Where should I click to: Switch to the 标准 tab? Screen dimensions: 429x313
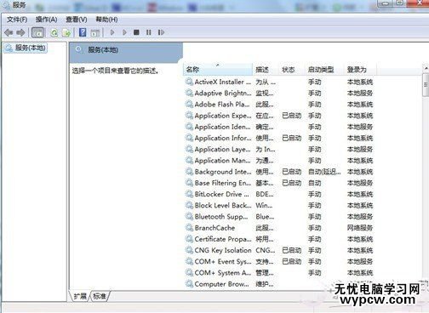100,296
